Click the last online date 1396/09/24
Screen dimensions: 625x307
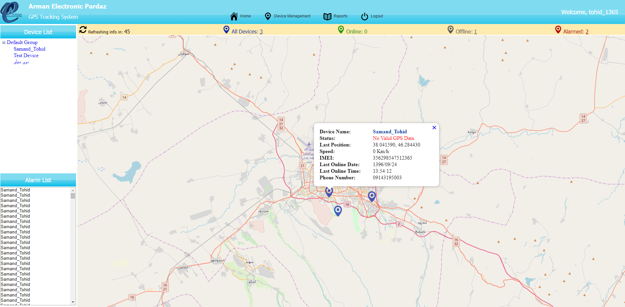(x=385, y=164)
